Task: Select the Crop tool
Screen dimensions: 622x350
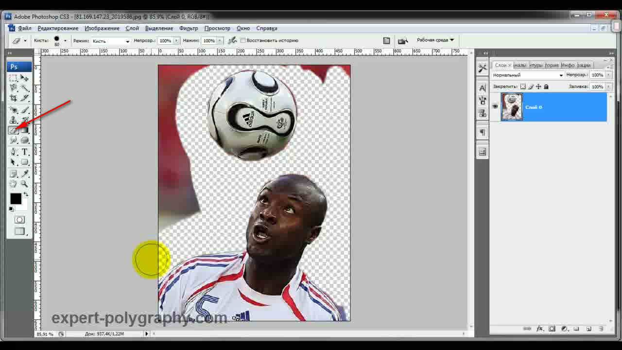Action: coord(14,99)
